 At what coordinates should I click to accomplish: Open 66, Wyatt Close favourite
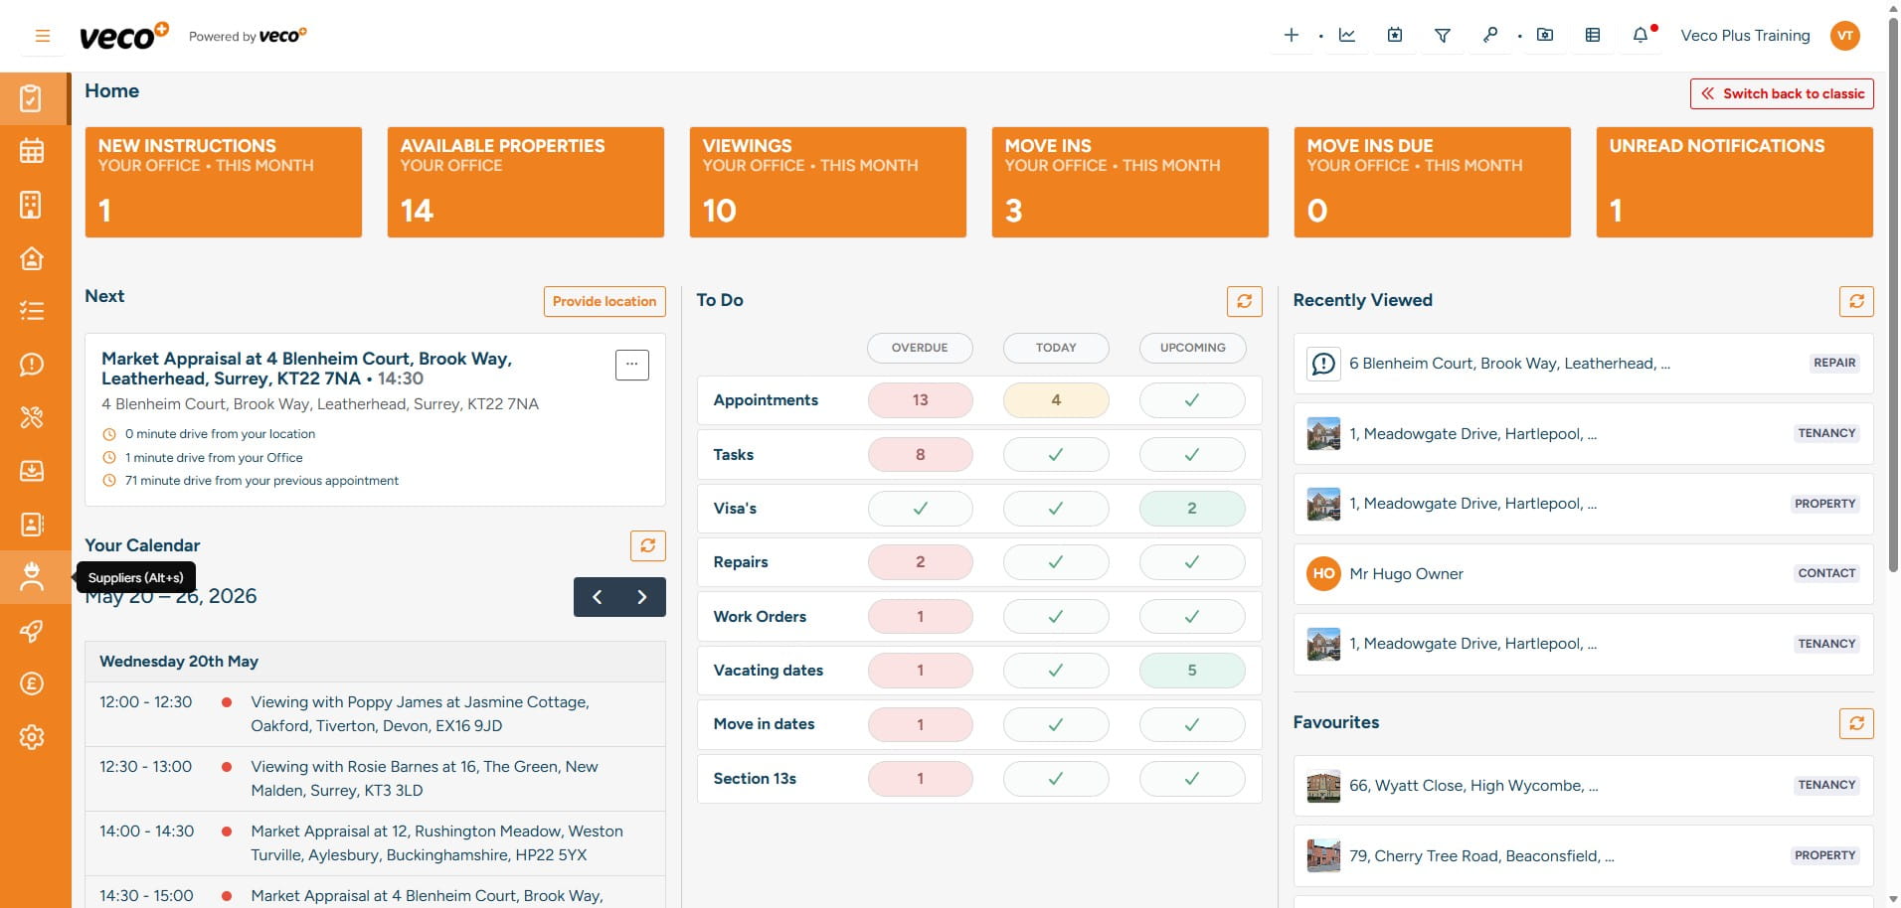pyautogui.click(x=1583, y=786)
